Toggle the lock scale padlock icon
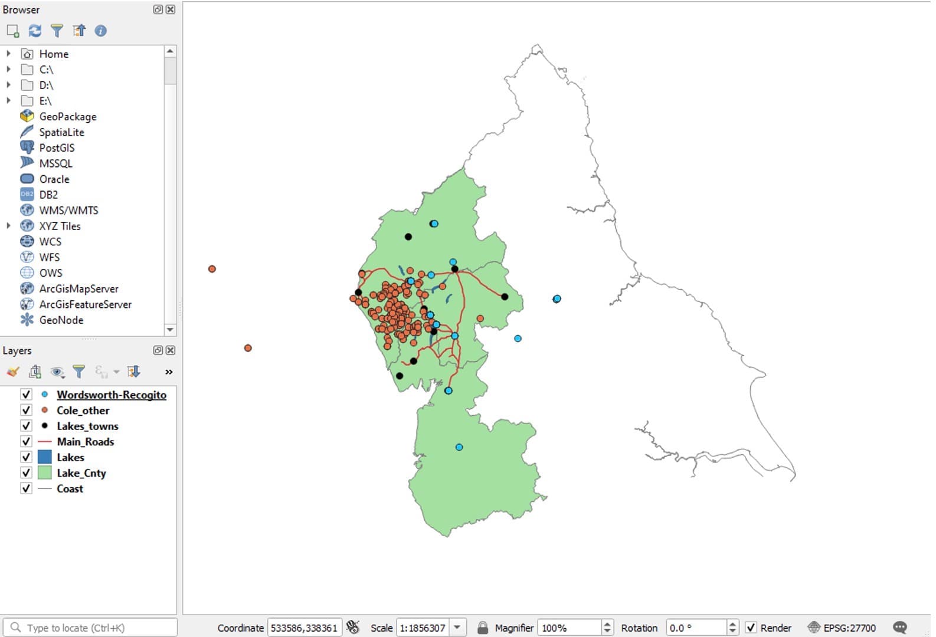936x637 pixels. coord(482,628)
